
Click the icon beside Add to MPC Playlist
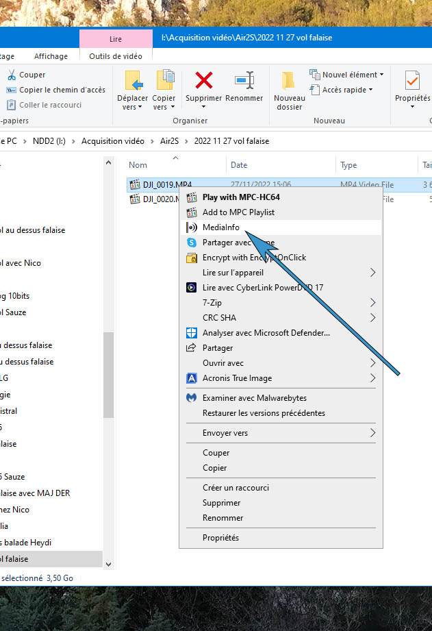[x=192, y=212]
